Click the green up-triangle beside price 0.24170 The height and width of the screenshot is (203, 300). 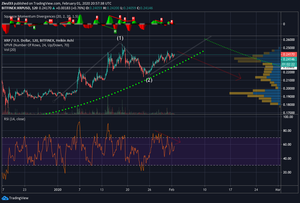point(54,8)
